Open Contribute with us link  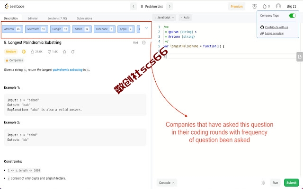tap(276, 27)
